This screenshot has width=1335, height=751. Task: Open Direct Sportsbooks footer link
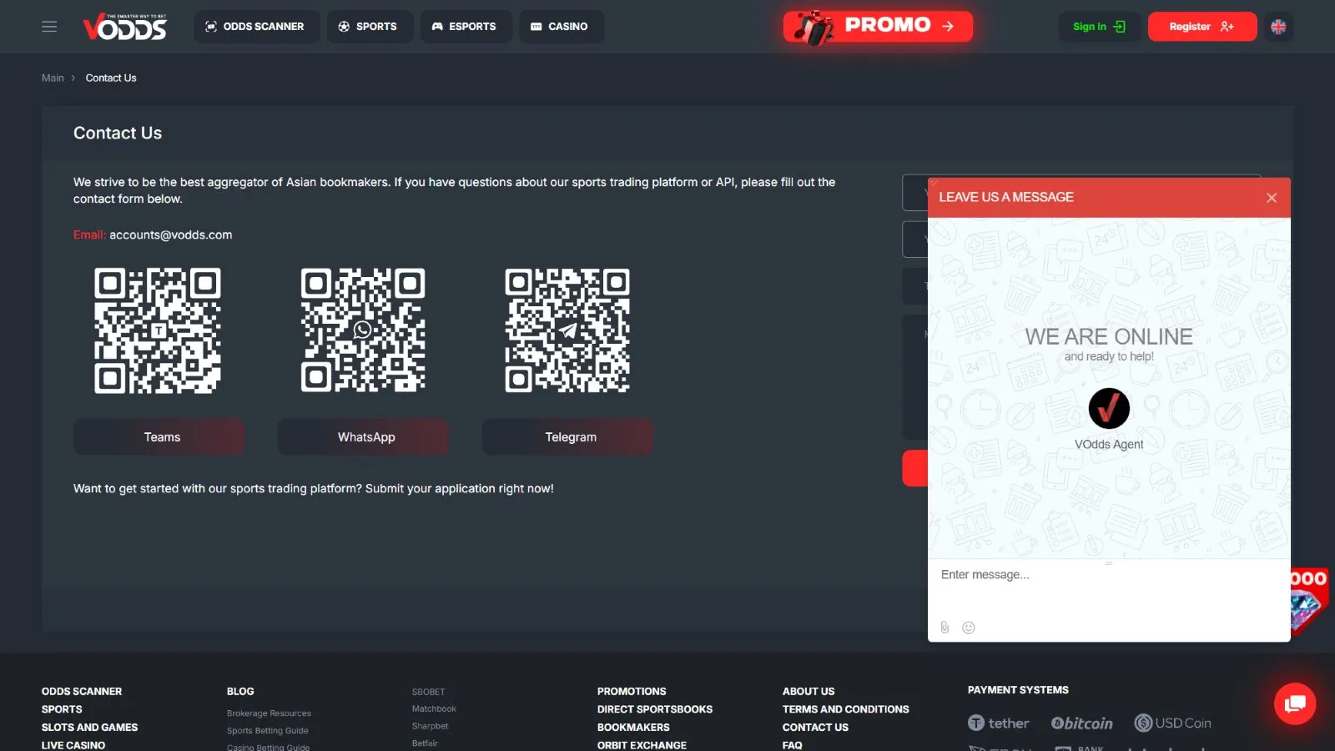coord(655,709)
